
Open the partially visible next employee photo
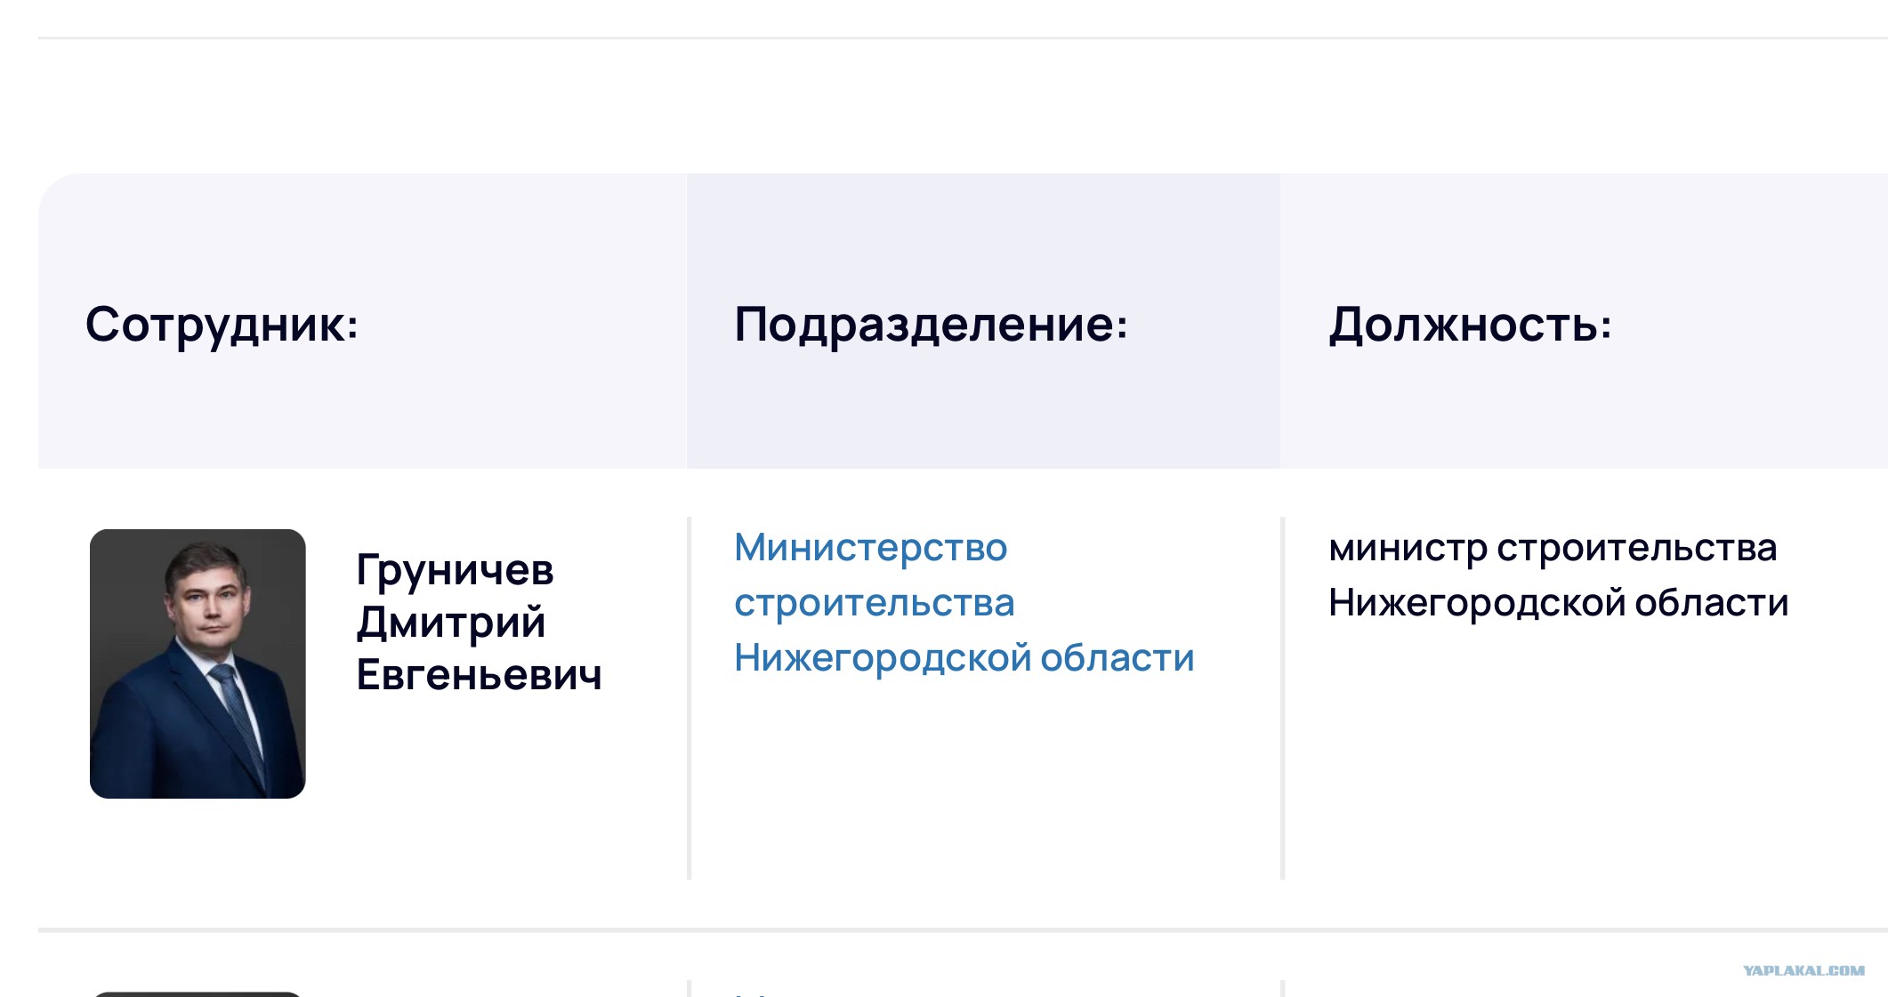(198, 994)
